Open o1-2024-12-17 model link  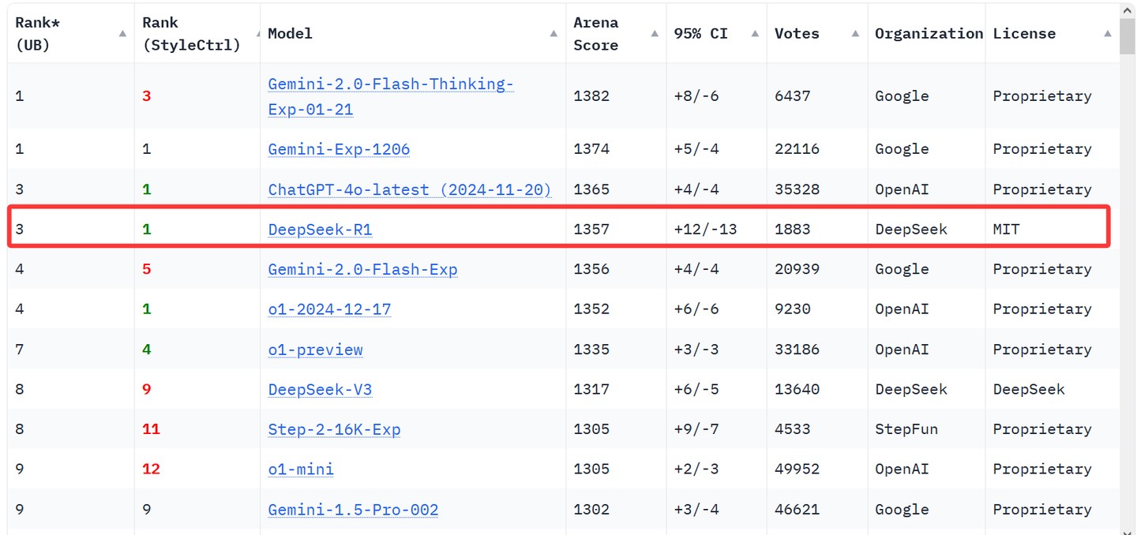[x=329, y=309]
